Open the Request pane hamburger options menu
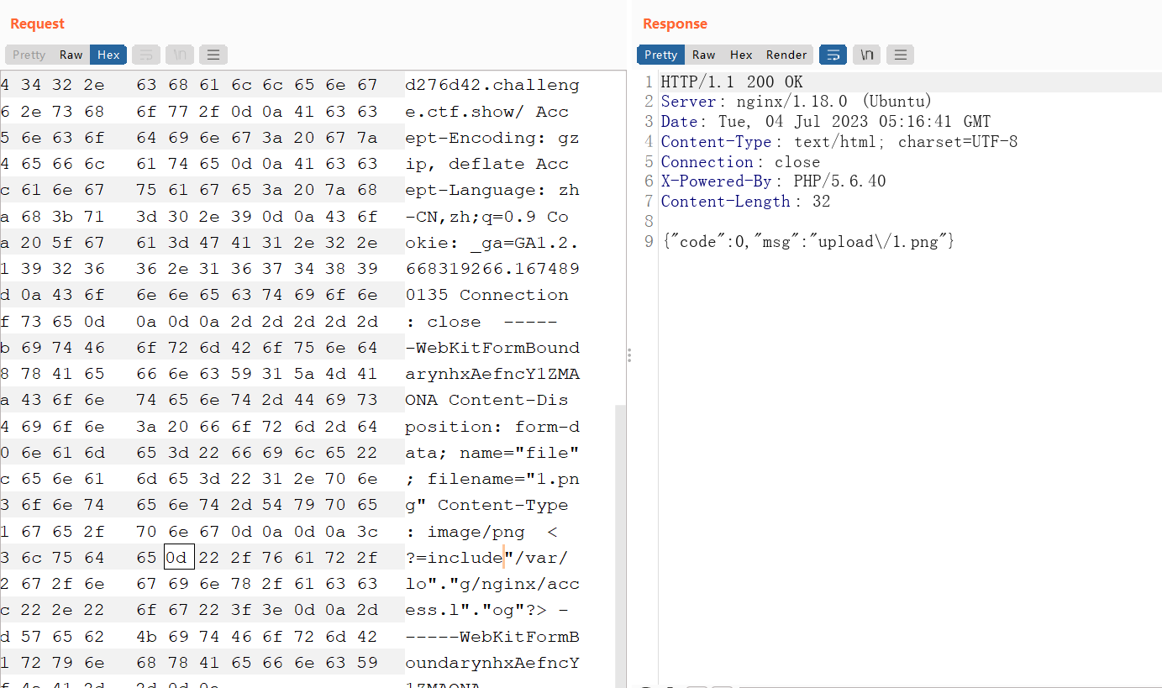 pos(213,55)
